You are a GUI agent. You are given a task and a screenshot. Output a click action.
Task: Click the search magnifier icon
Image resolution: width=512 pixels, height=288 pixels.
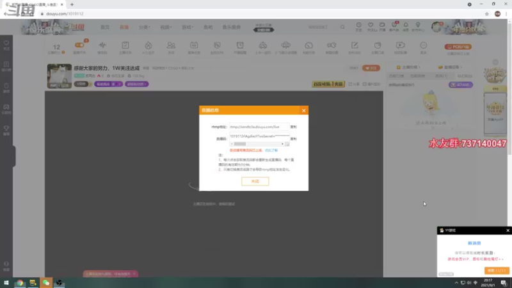pos(342,27)
